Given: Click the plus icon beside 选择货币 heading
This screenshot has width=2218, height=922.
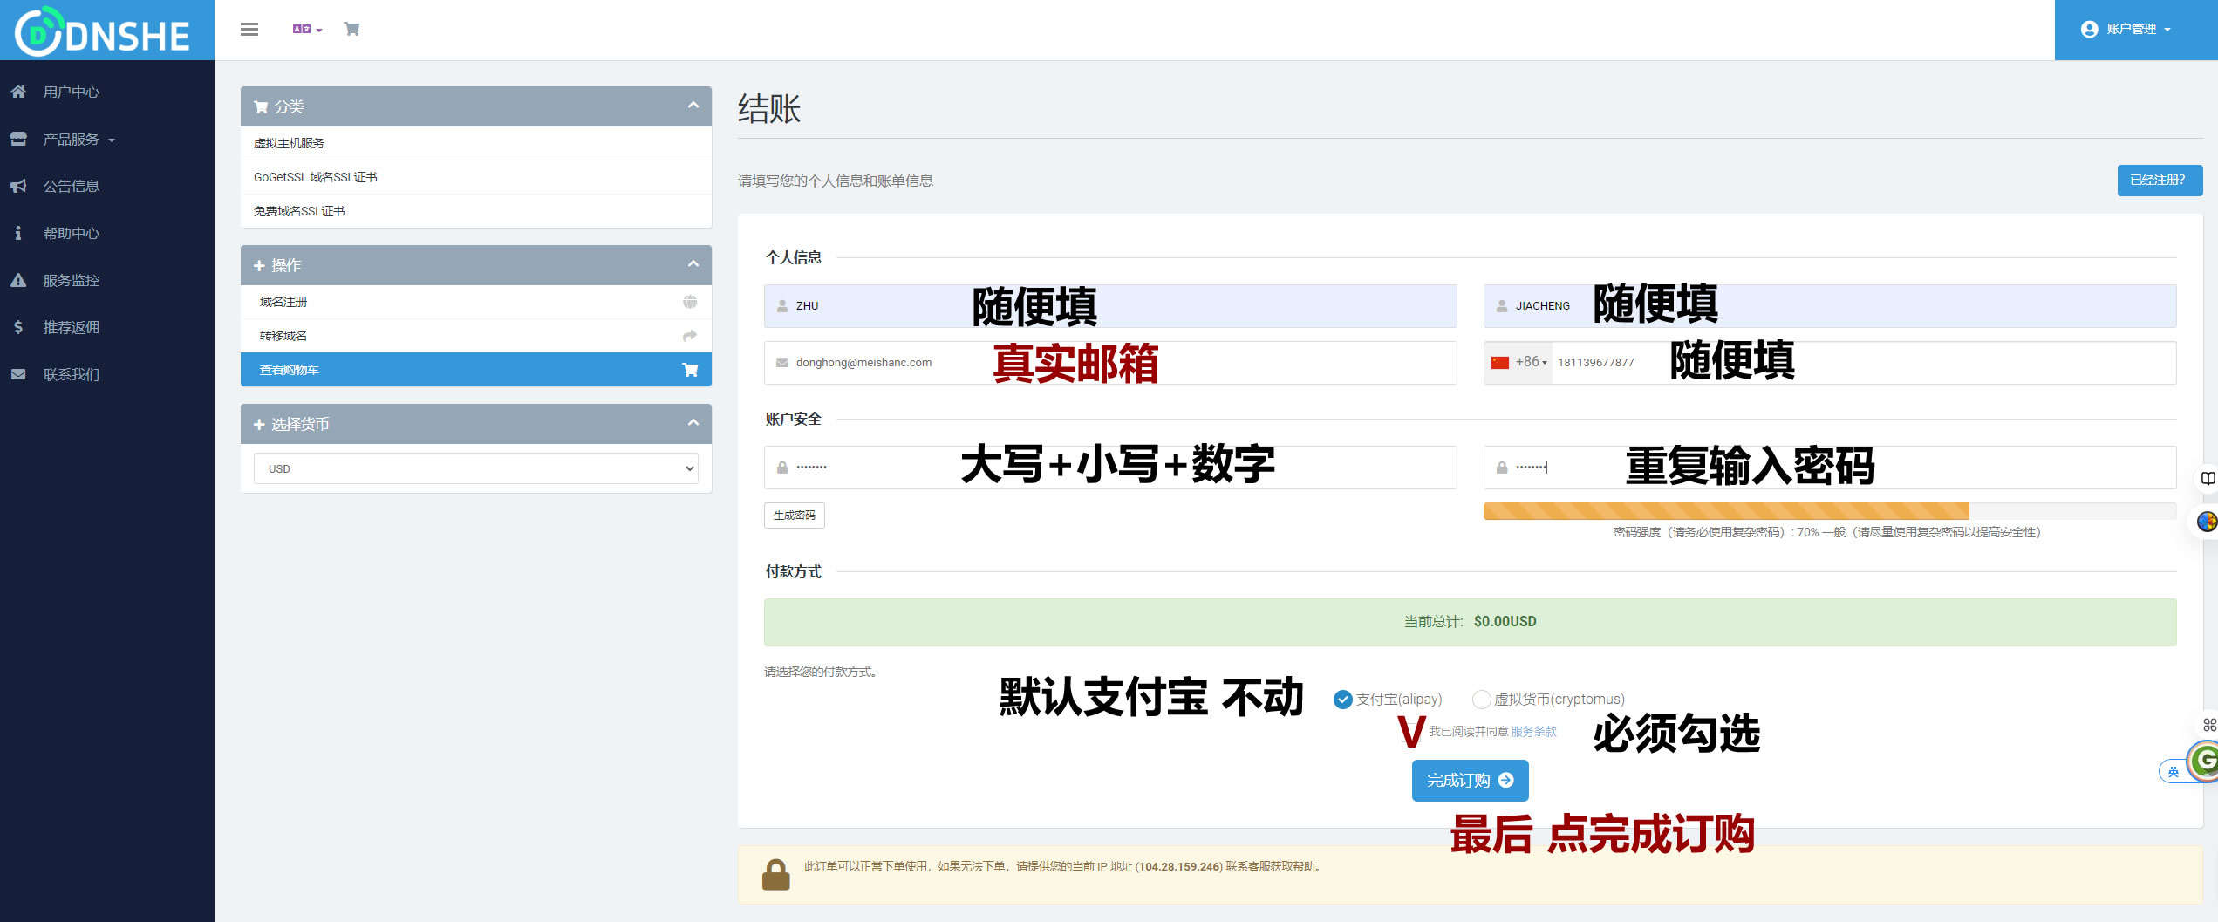Looking at the screenshot, I should coord(259,424).
